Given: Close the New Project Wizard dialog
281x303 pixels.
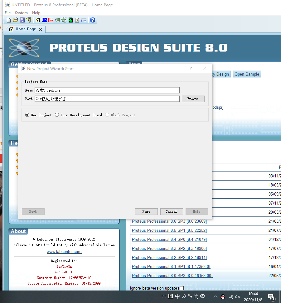Looking at the screenshot, I should 205,68.
